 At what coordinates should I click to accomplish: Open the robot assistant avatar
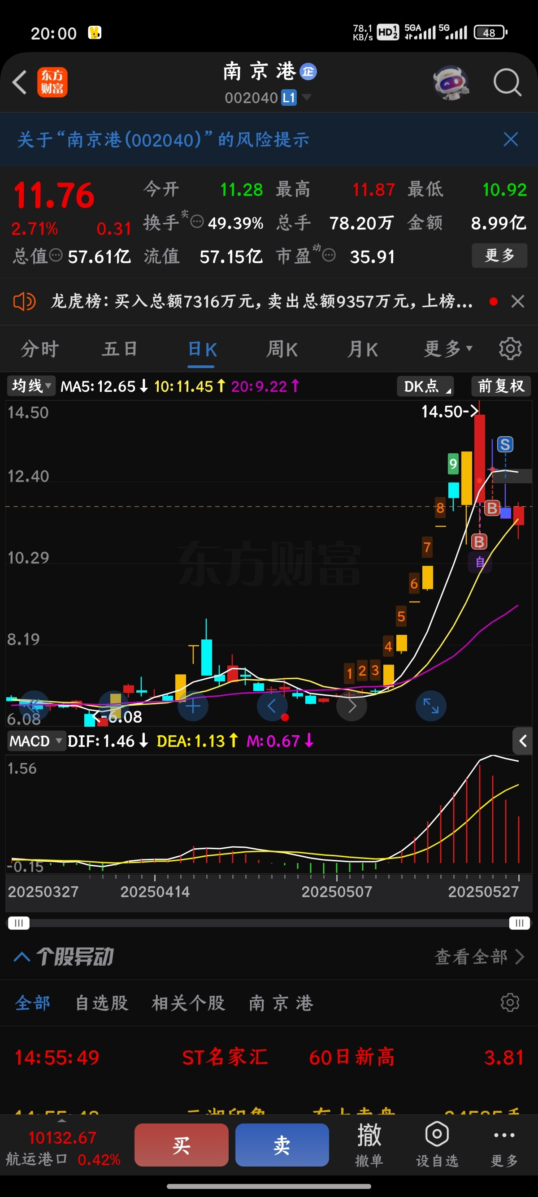point(450,82)
